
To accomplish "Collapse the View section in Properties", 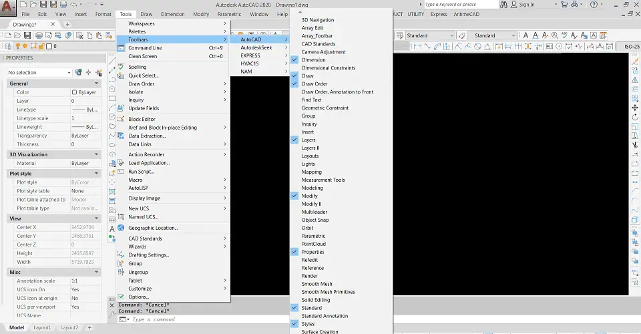I will tap(96, 218).
